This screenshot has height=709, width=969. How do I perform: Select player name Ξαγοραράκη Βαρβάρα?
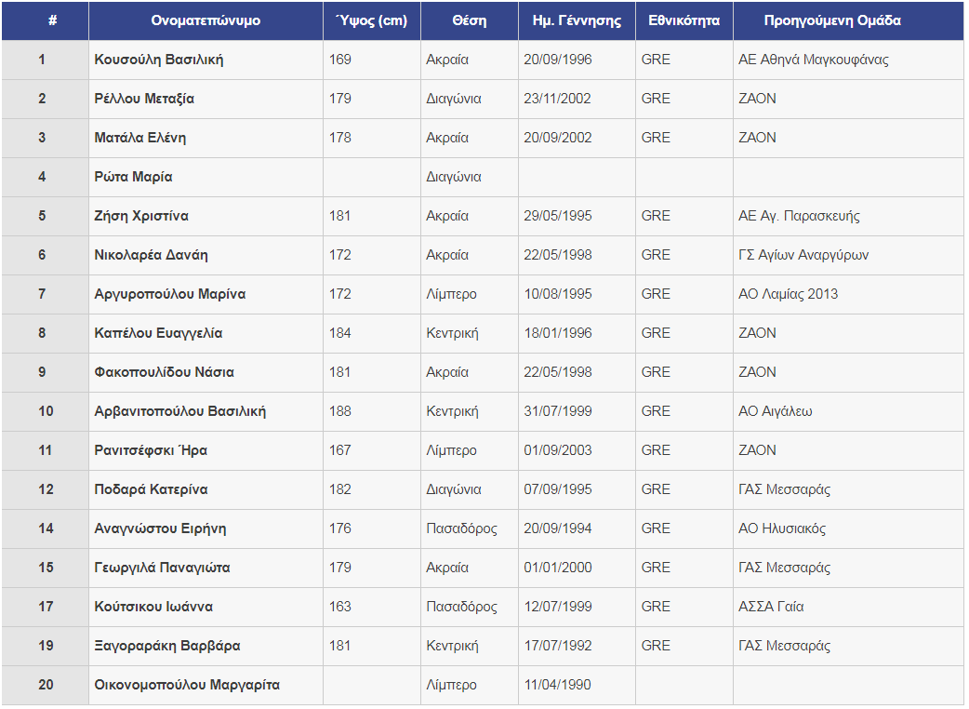click(x=166, y=646)
